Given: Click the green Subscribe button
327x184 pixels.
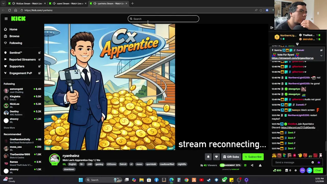Looking at the screenshot, I should pos(252,157).
